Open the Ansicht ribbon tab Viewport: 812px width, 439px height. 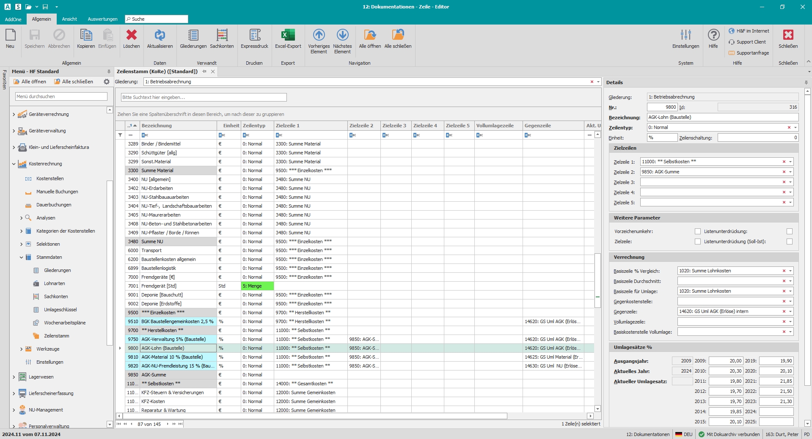pos(69,19)
